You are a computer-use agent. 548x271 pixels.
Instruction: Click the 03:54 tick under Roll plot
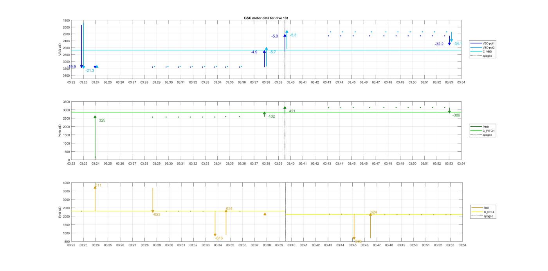(x=462, y=246)
